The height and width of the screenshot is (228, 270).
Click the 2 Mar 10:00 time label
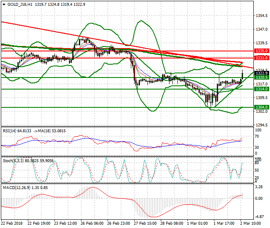(x=250, y=223)
